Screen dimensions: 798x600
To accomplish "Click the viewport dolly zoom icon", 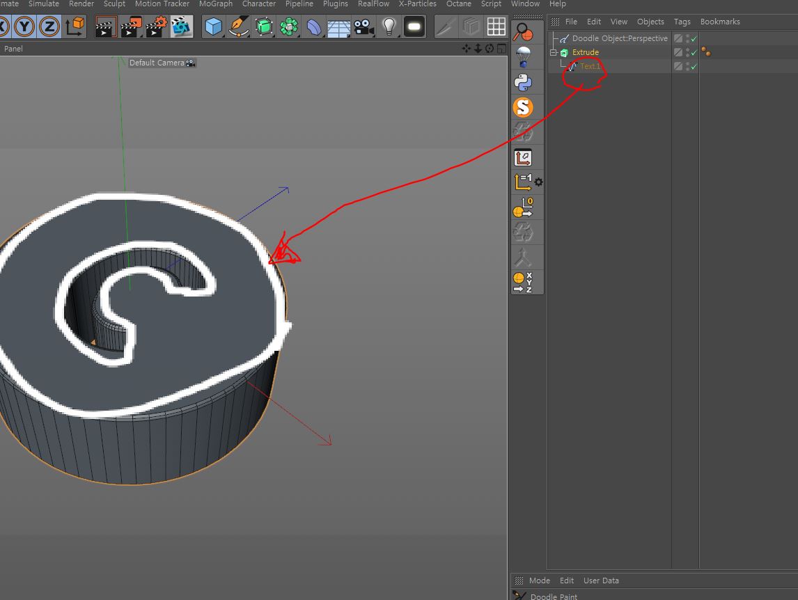I will coord(478,48).
